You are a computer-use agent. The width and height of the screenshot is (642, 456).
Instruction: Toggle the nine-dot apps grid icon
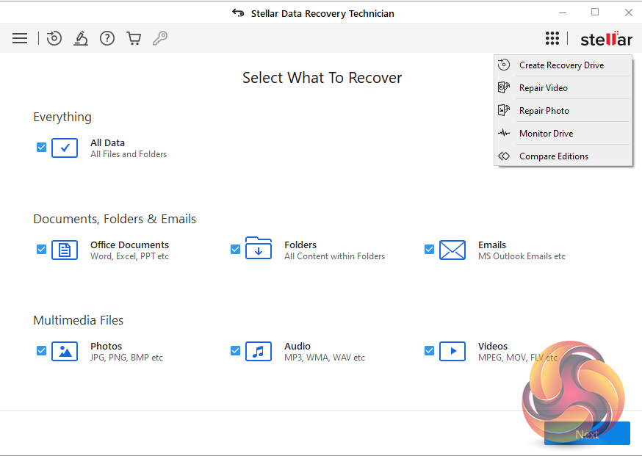(x=552, y=38)
